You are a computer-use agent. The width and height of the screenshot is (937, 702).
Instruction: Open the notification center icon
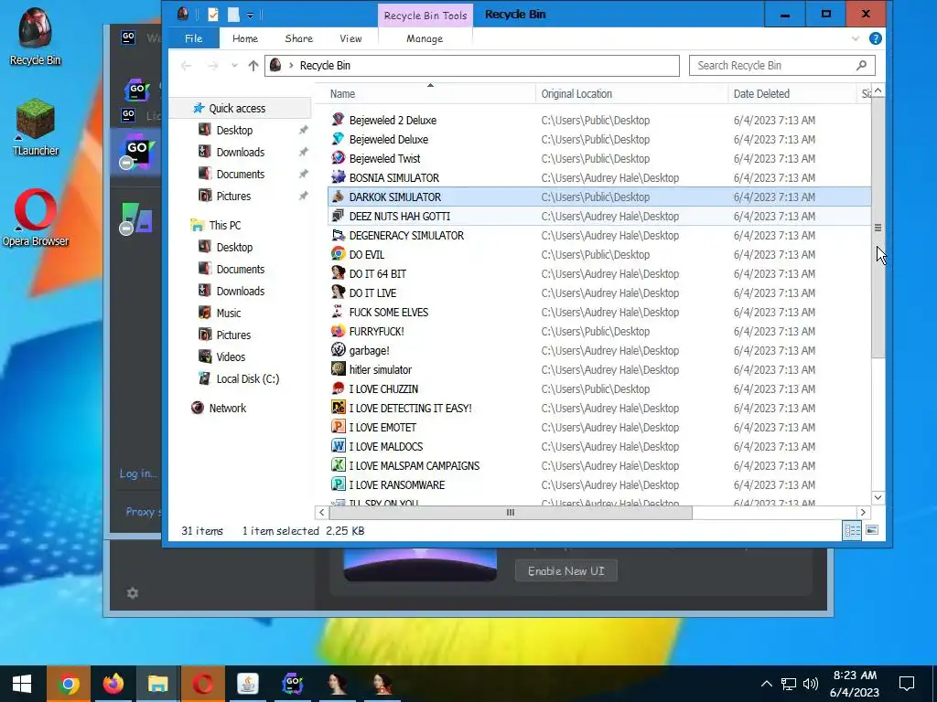(x=907, y=684)
